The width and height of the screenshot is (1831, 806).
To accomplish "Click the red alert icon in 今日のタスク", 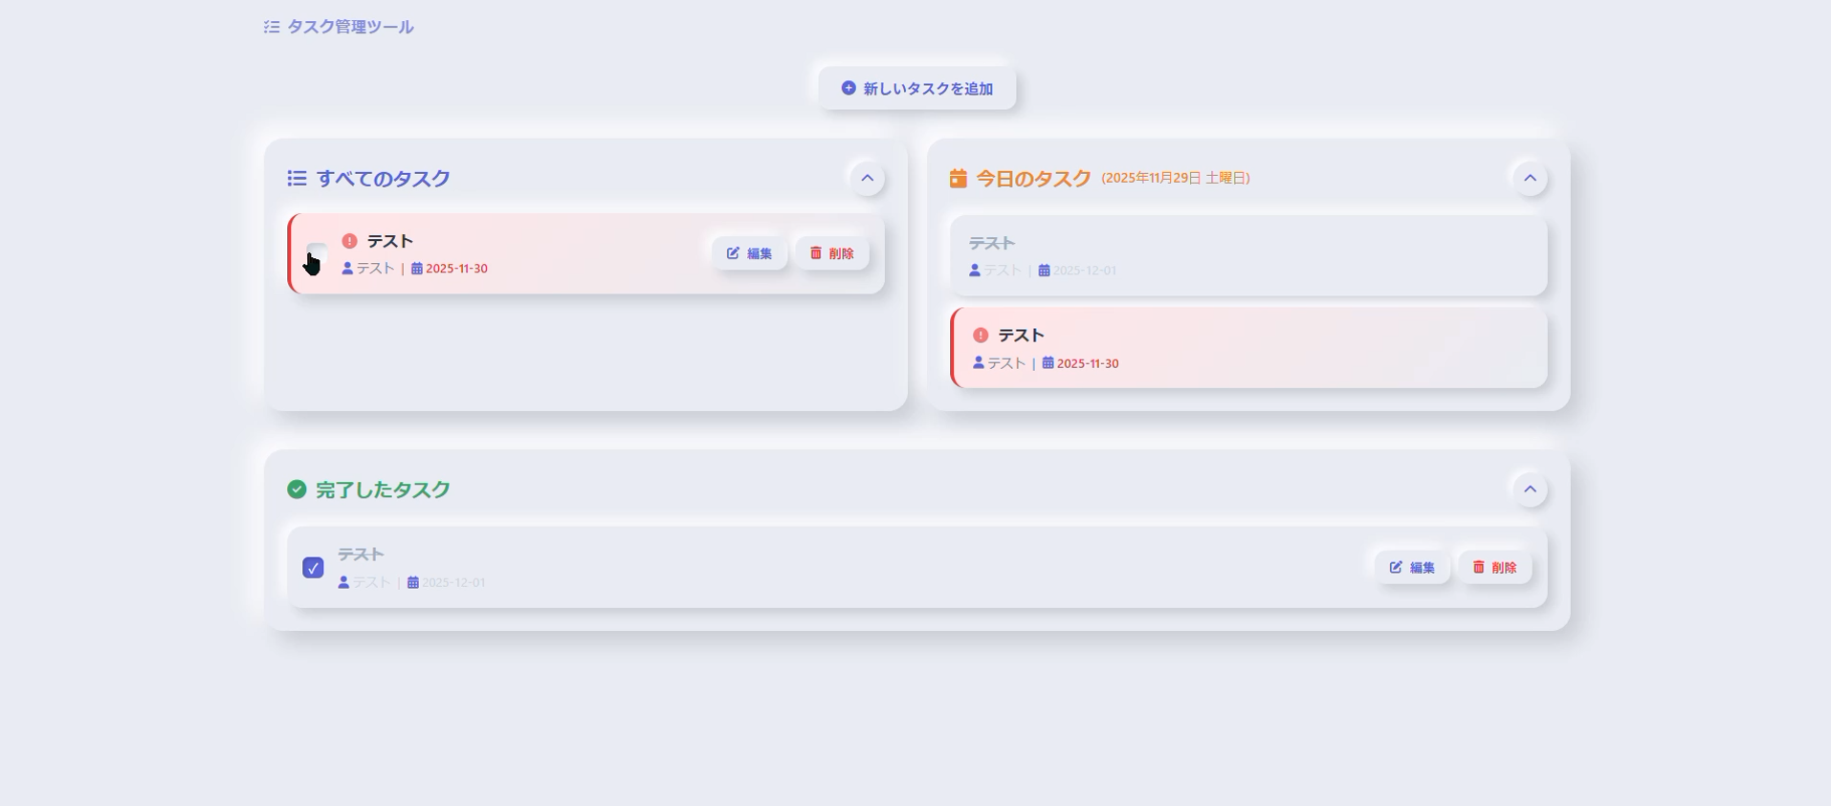I will [981, 336].
